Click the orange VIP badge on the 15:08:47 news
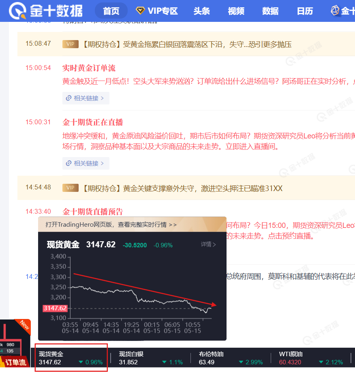The image size is (355, 372). click(x=70, y=43)
